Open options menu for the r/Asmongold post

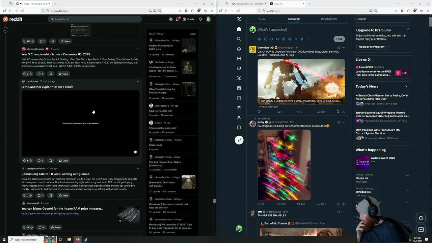click(138, 203)
